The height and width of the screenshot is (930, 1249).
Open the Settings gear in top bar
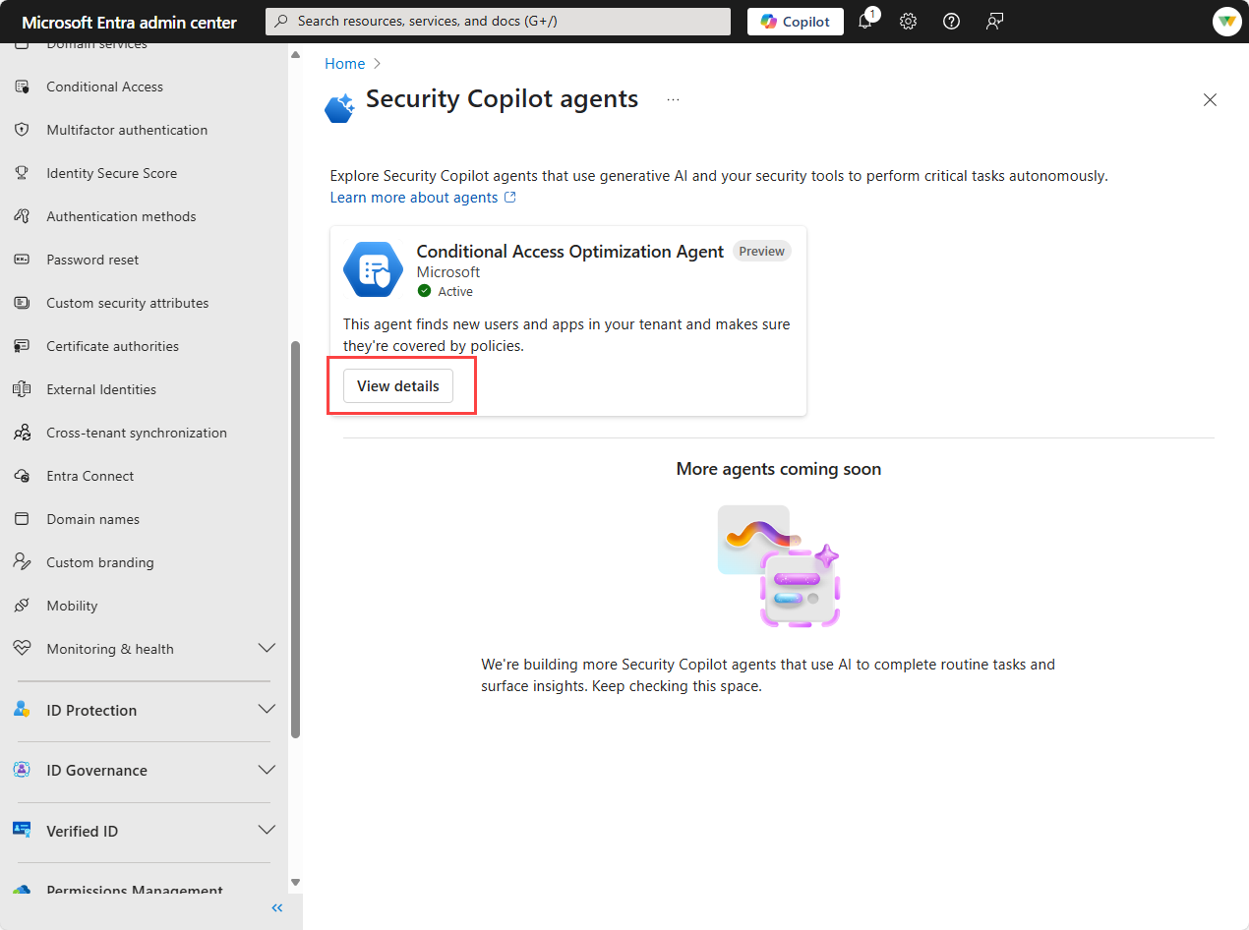pyautogui.click(x=908, y=22)
